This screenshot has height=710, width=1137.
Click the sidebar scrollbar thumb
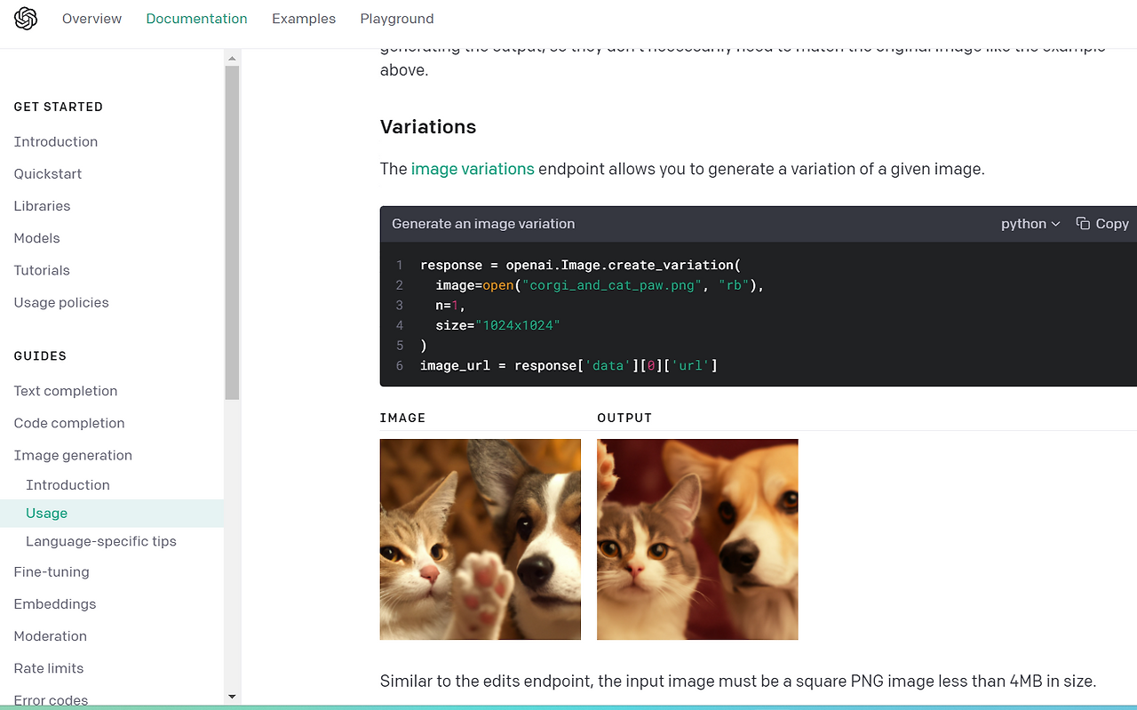[232, 233]
